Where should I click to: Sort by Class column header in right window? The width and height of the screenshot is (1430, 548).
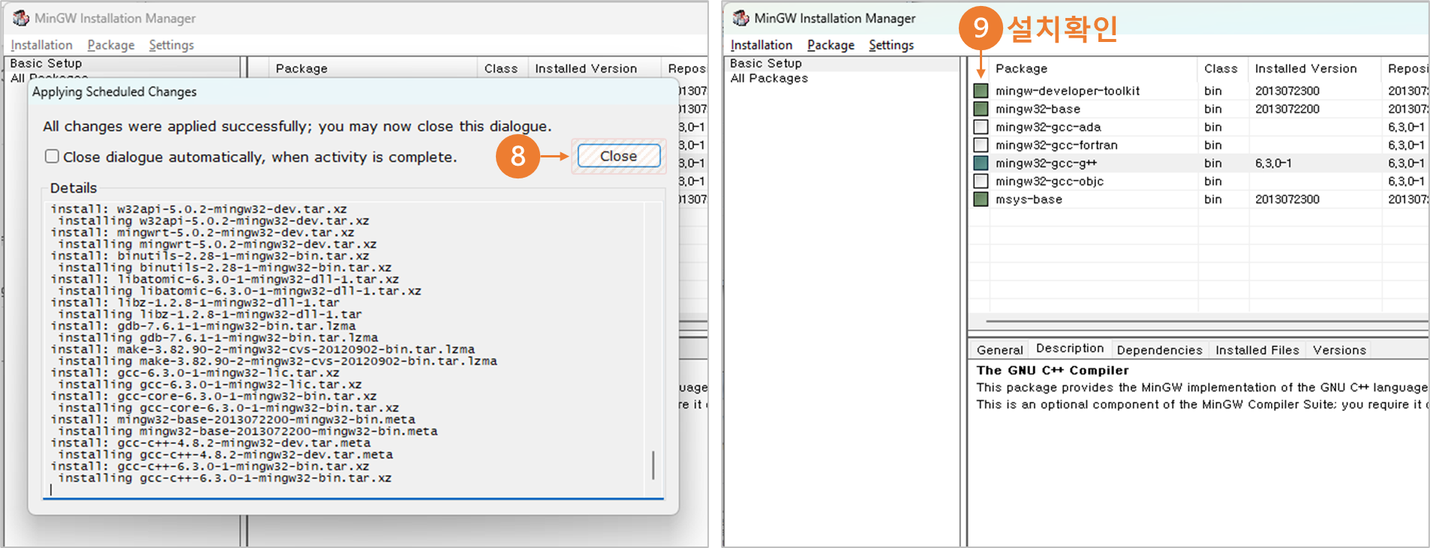point(1223,68)
